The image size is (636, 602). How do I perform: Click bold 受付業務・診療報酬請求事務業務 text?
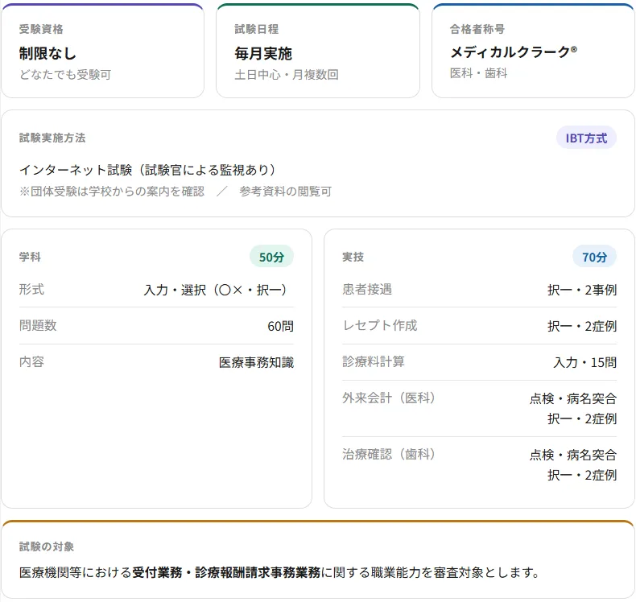pyautogui.click(x=226, y=573)
